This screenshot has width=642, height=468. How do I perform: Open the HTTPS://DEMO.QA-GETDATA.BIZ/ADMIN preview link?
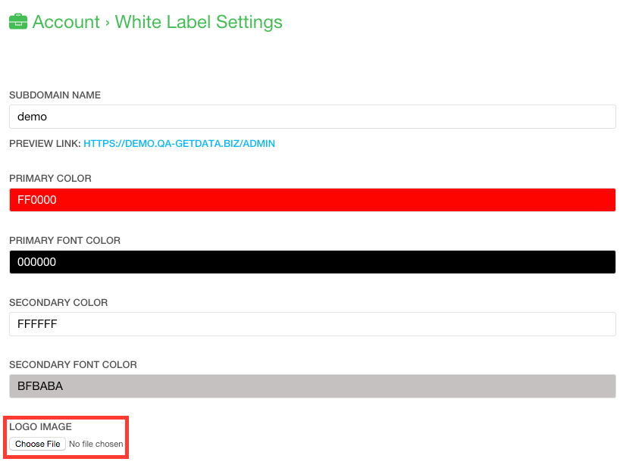179,143
